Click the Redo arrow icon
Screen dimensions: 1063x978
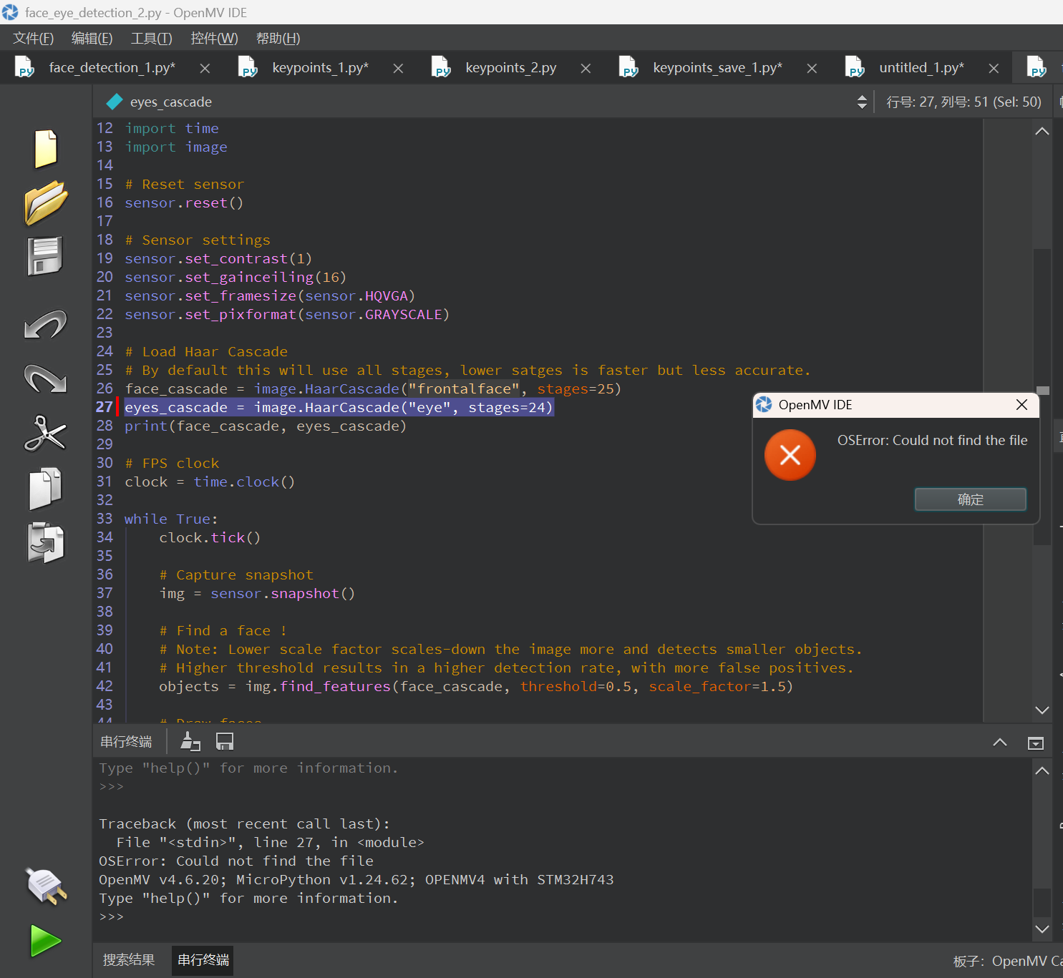pyautogui.click(x=45, y=378)
